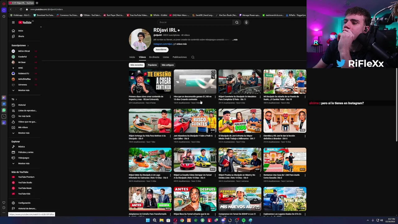
Task: Expand Mostrar más under Explorar
Action: click(24, 164)
